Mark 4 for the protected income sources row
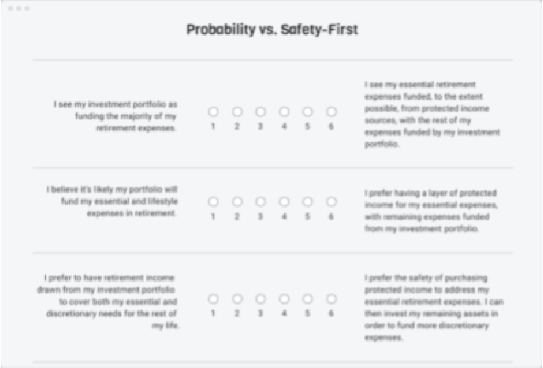 click(285, 112)
